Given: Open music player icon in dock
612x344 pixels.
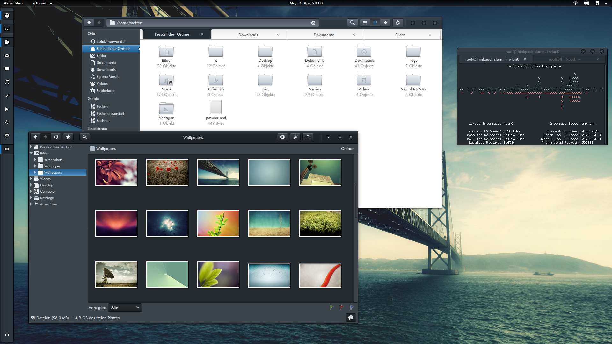Looking at the screenshot, I should coord(7,82).
